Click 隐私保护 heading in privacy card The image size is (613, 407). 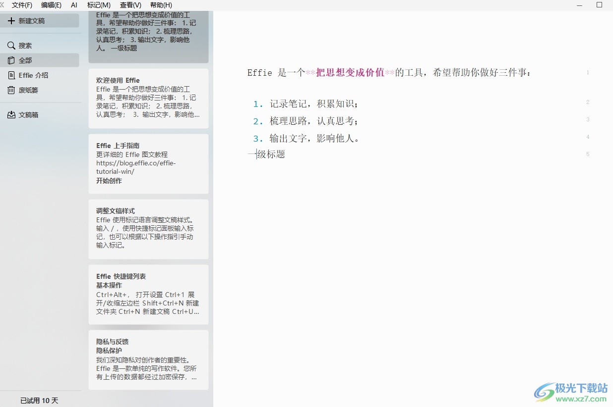tap(109, 351)
